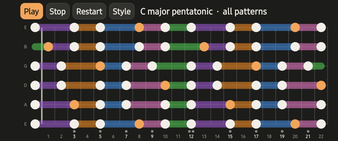Click the white note at G string fret 2
The image size is (338, 141).
61,66
